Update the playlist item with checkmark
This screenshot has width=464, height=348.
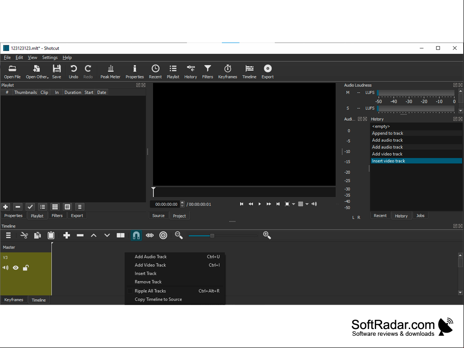pyautogui.click(x=30, y=207)
